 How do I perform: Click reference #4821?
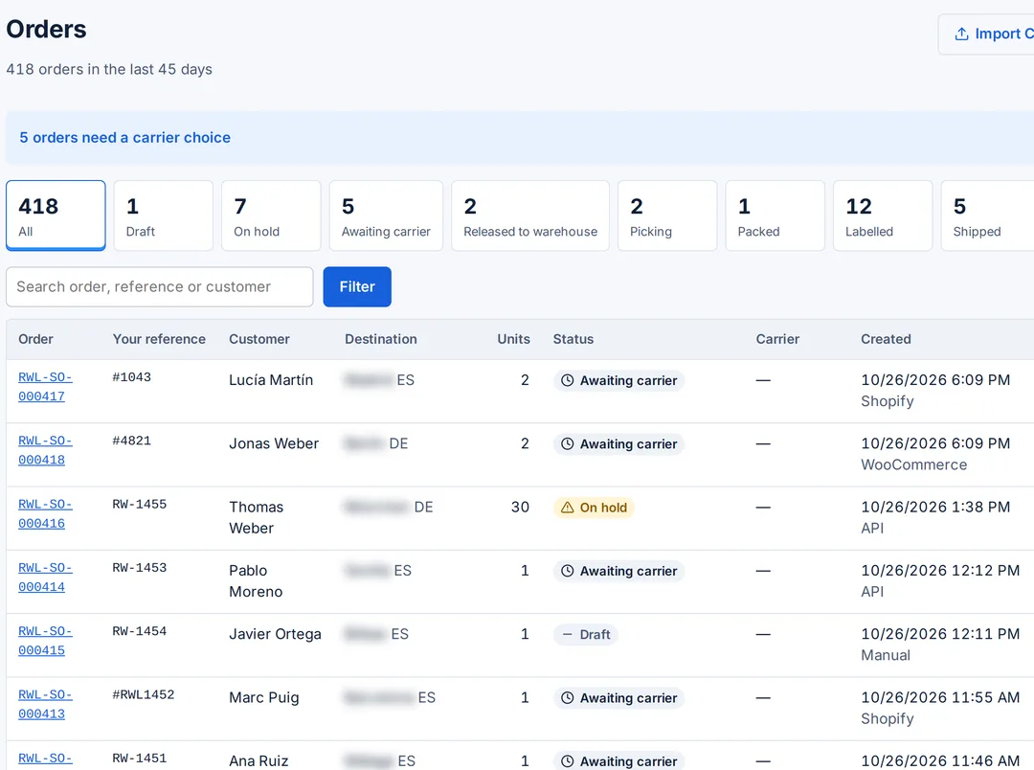(x=131, y=441)
